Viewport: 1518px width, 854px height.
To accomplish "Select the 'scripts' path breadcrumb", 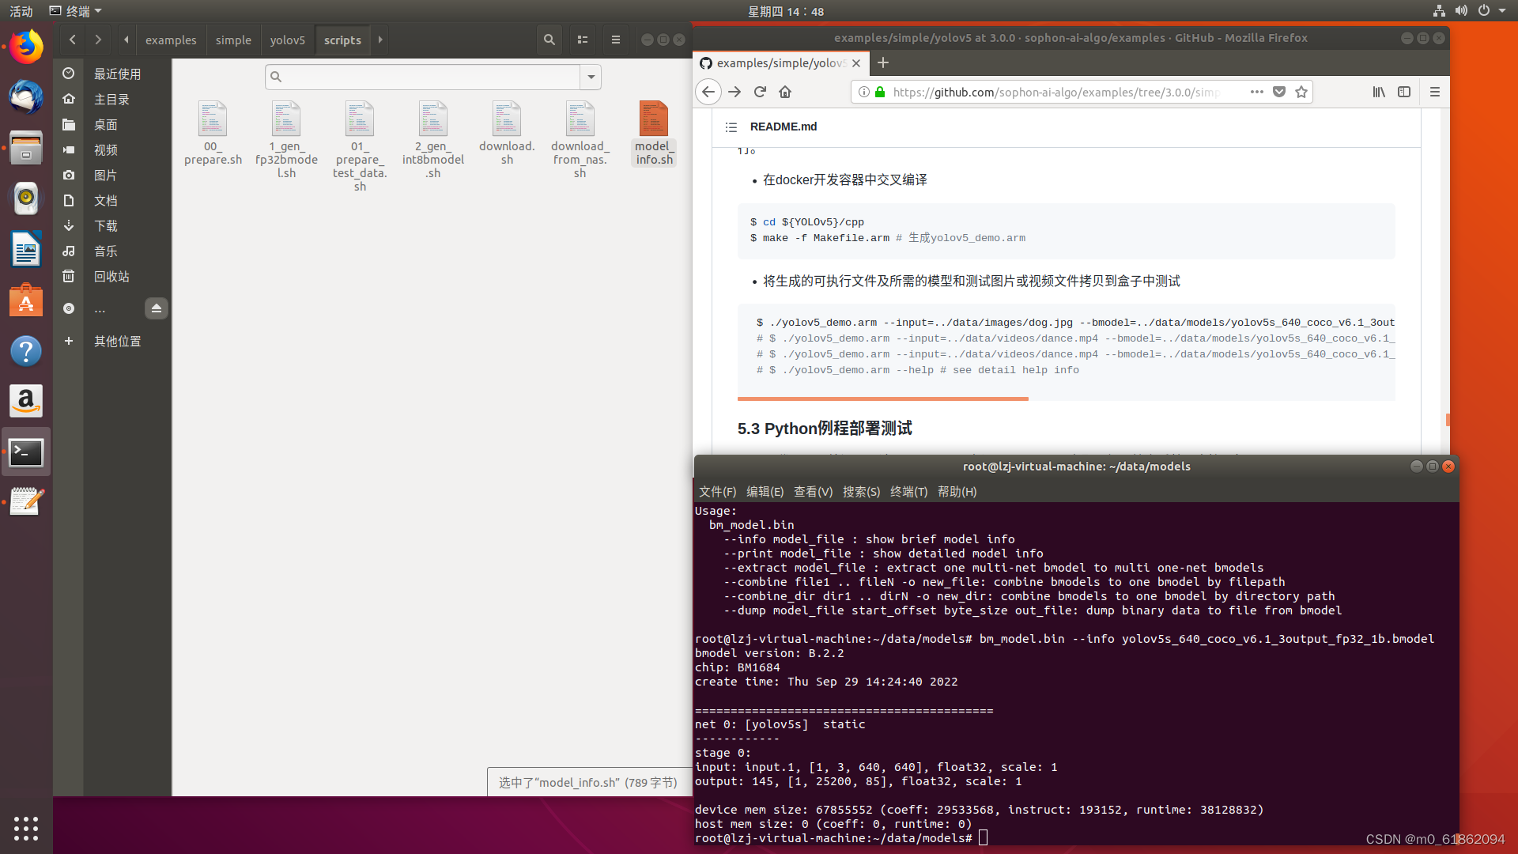I will point(342,40).
